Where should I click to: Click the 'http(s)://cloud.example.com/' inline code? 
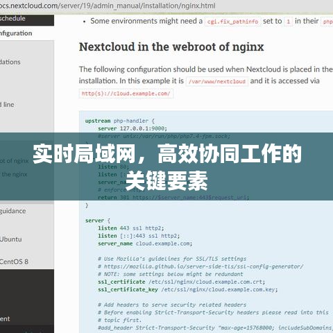(x=126, y=94)
